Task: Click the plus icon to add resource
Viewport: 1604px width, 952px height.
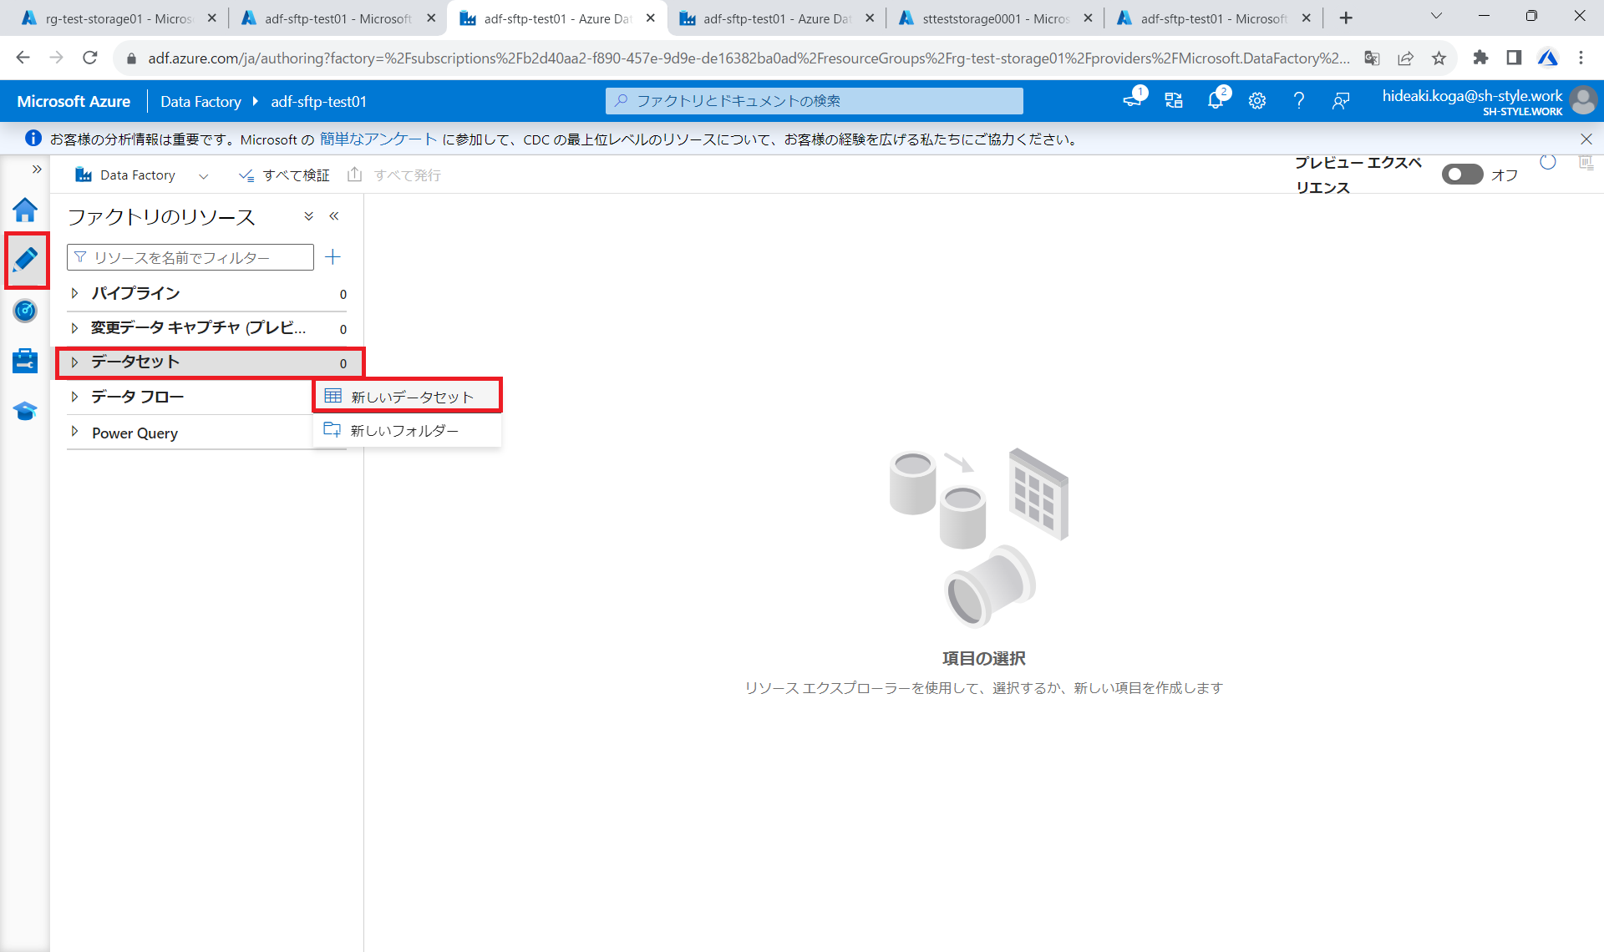Action: [332, 257]
